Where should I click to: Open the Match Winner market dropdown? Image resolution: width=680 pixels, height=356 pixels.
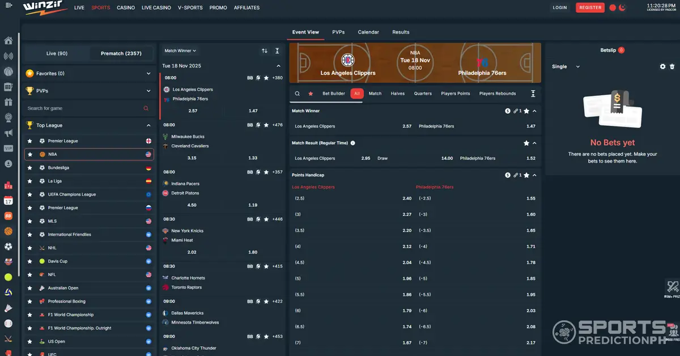[180, 51]
